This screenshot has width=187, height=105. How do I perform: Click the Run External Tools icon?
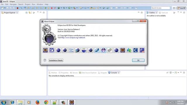[75, 8]
